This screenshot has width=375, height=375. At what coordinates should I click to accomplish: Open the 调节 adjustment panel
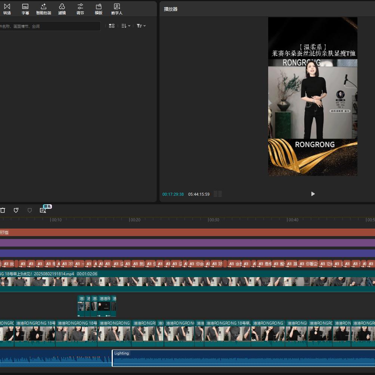[x=80, y=9]
